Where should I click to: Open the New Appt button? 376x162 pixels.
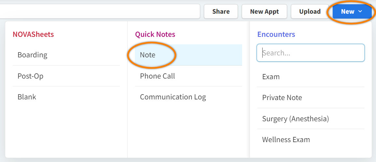tap(264, 11)
